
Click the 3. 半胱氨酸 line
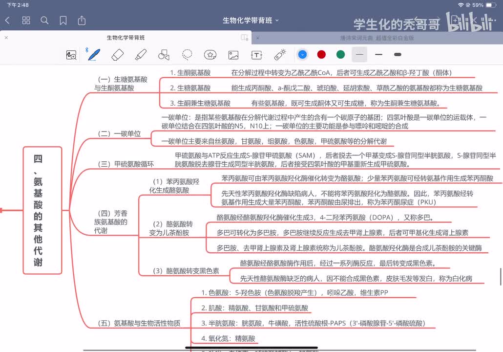coord(314,323)
